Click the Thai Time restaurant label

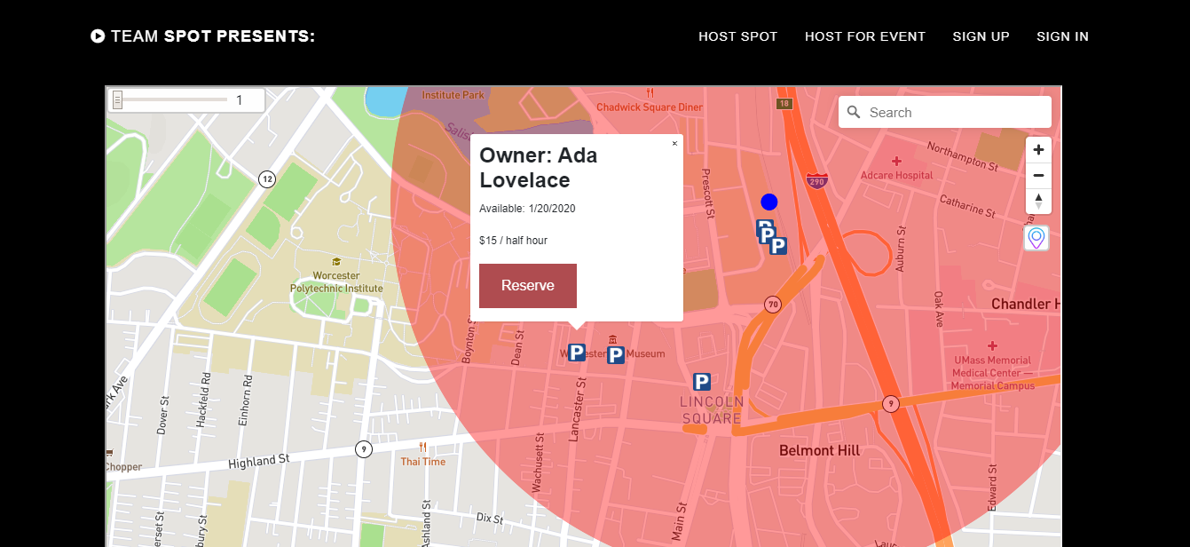(423, 462)
